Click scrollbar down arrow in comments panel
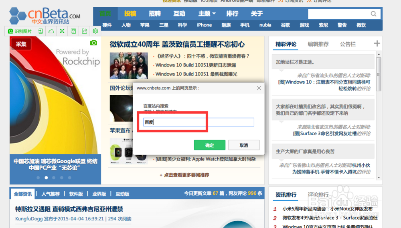 point(379,178)
